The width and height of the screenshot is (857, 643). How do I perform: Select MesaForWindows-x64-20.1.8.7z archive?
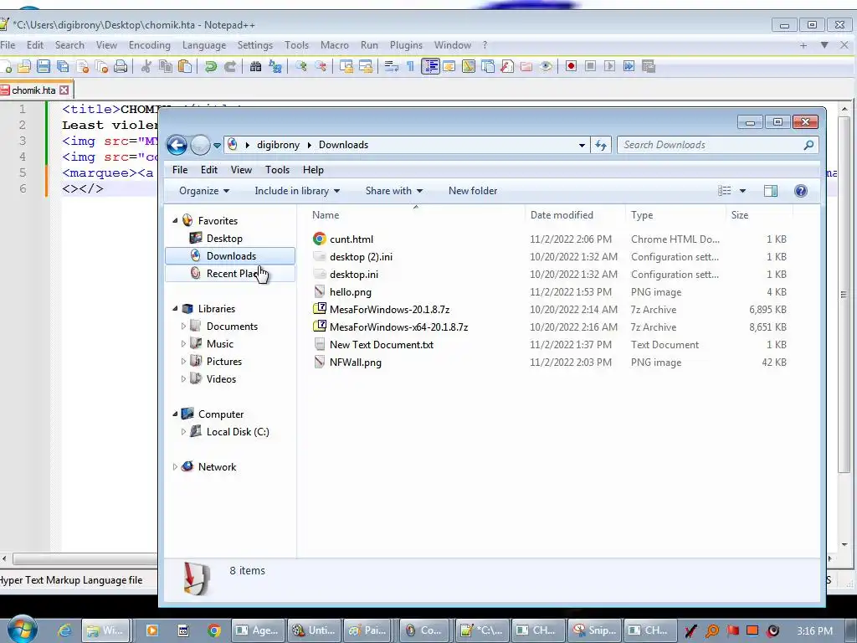coord(398,327)
